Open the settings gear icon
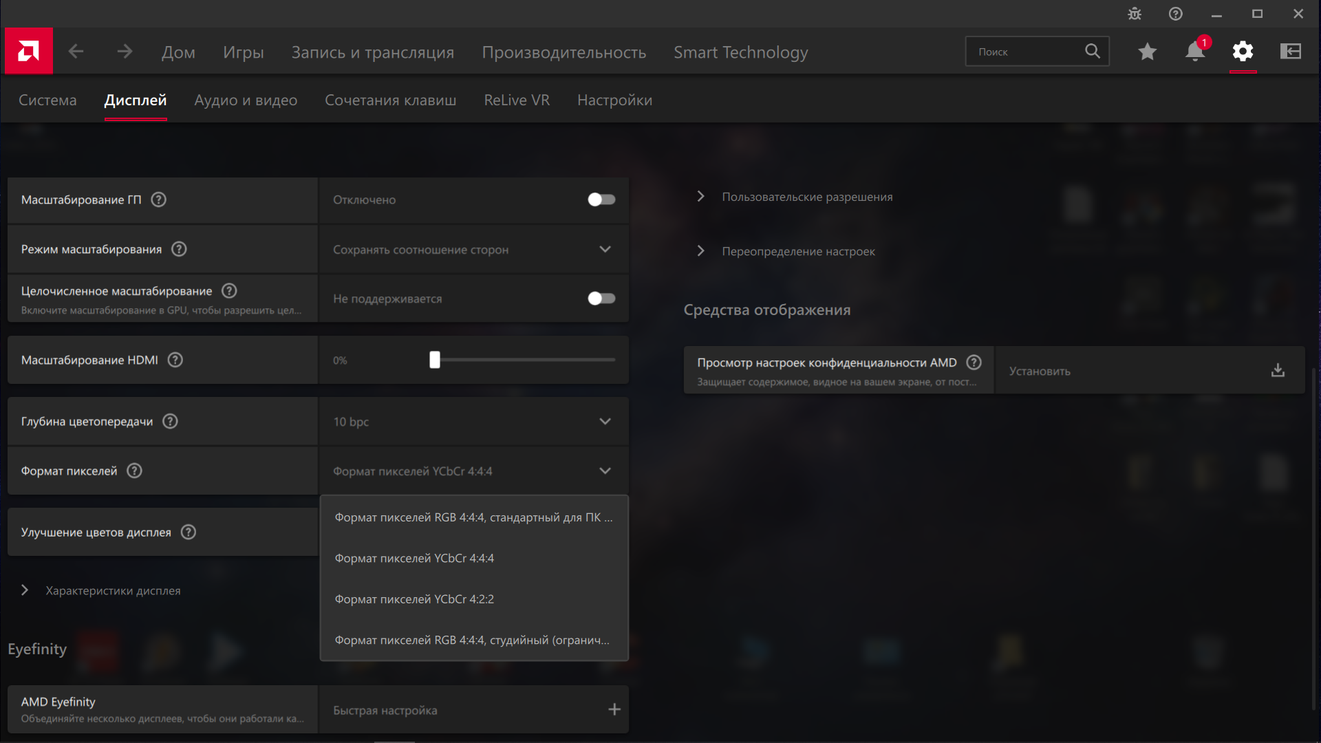This screenshot has width=1321, height=743. (x=1243, y=52)
